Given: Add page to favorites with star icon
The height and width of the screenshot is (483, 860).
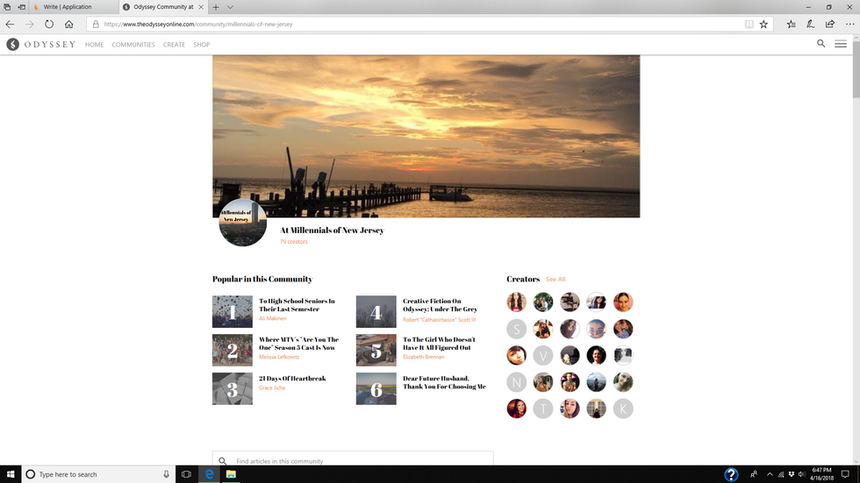Looking at the screenshot, I should [763, 25].
